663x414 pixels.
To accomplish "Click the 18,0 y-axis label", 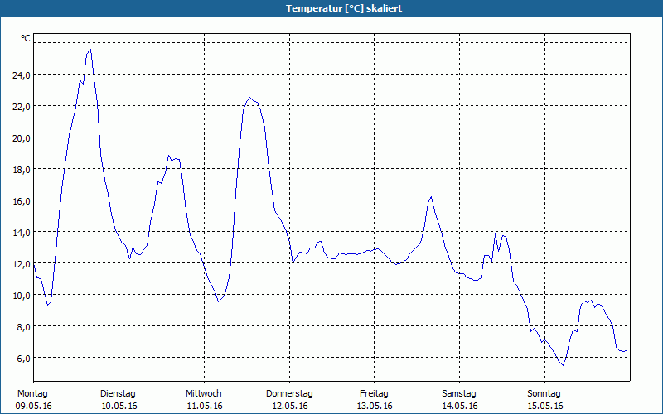I will [x=22, y=170].
